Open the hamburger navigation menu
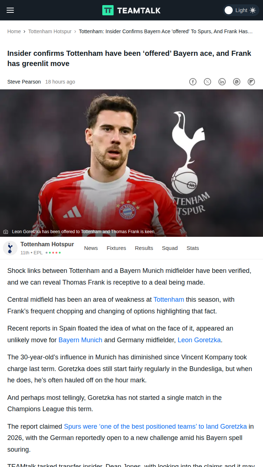 [x=10, y=10]
